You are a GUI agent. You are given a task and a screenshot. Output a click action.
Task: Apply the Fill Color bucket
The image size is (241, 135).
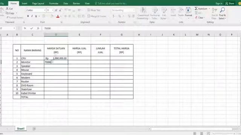(x=52, y=16)
